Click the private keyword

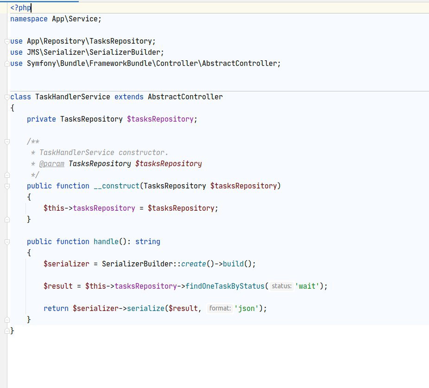pos(41,119)
